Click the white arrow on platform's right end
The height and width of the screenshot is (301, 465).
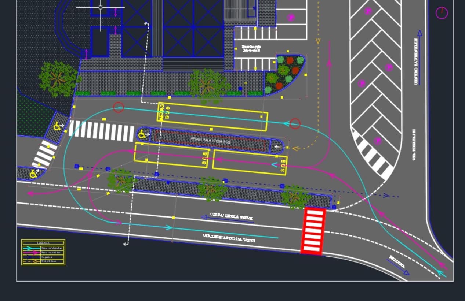click(277, 147)
